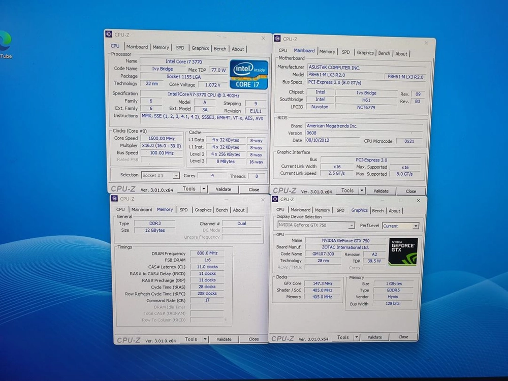Select Mainboard tab in Graphics window
The image size is (508, 381).
pos(300,210)
